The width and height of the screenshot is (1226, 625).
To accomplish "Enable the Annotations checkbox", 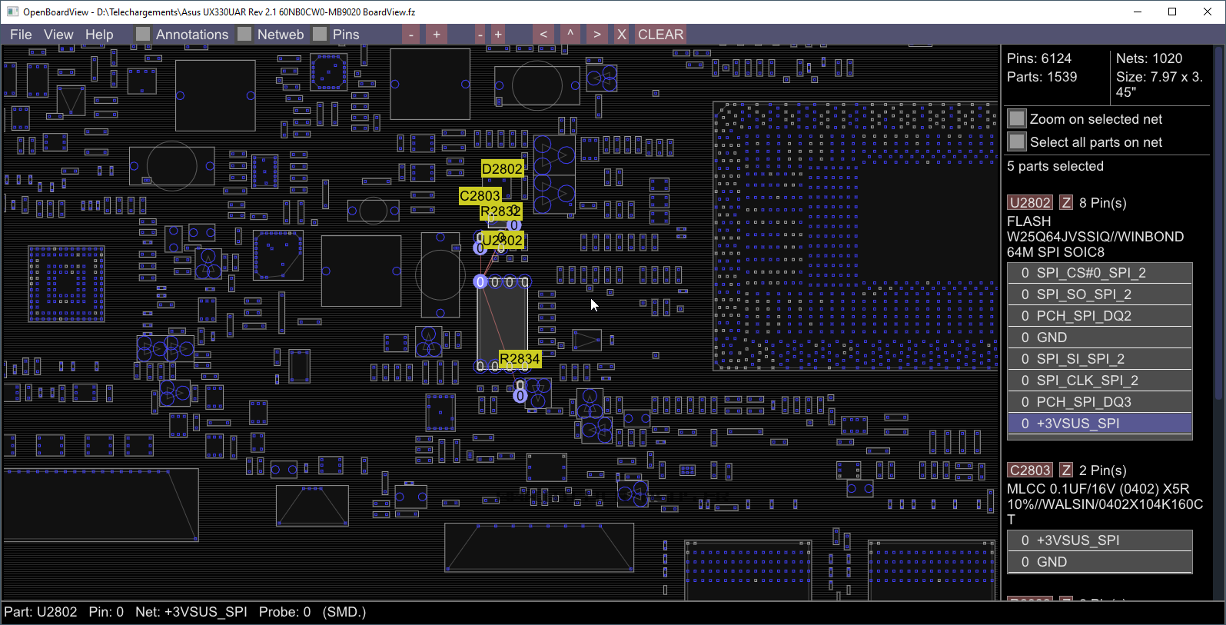I will tap(143, 35).
